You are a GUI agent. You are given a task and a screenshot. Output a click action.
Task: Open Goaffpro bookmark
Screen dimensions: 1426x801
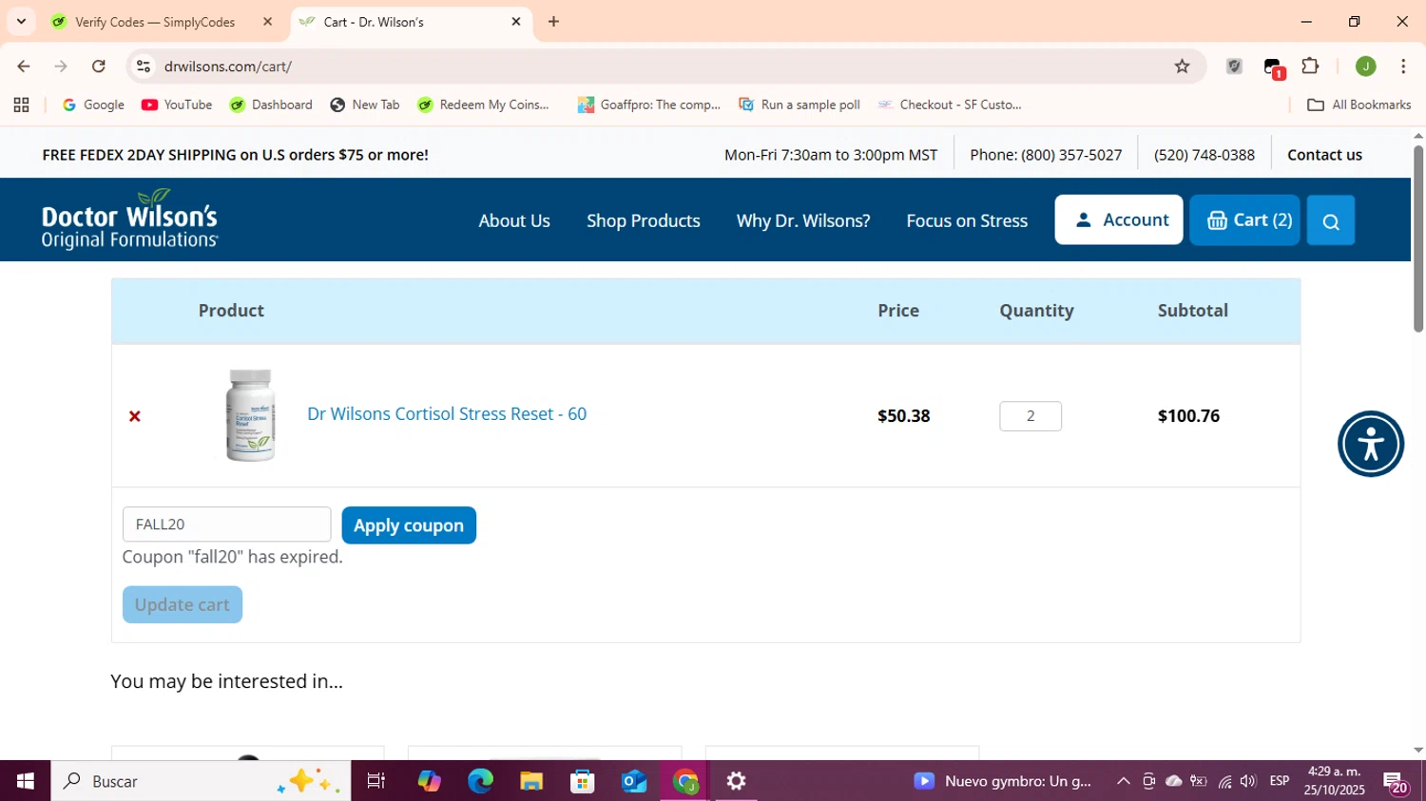(649, 105)
